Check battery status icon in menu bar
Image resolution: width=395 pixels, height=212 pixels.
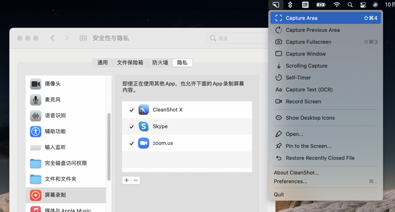(x=321, y=5)
